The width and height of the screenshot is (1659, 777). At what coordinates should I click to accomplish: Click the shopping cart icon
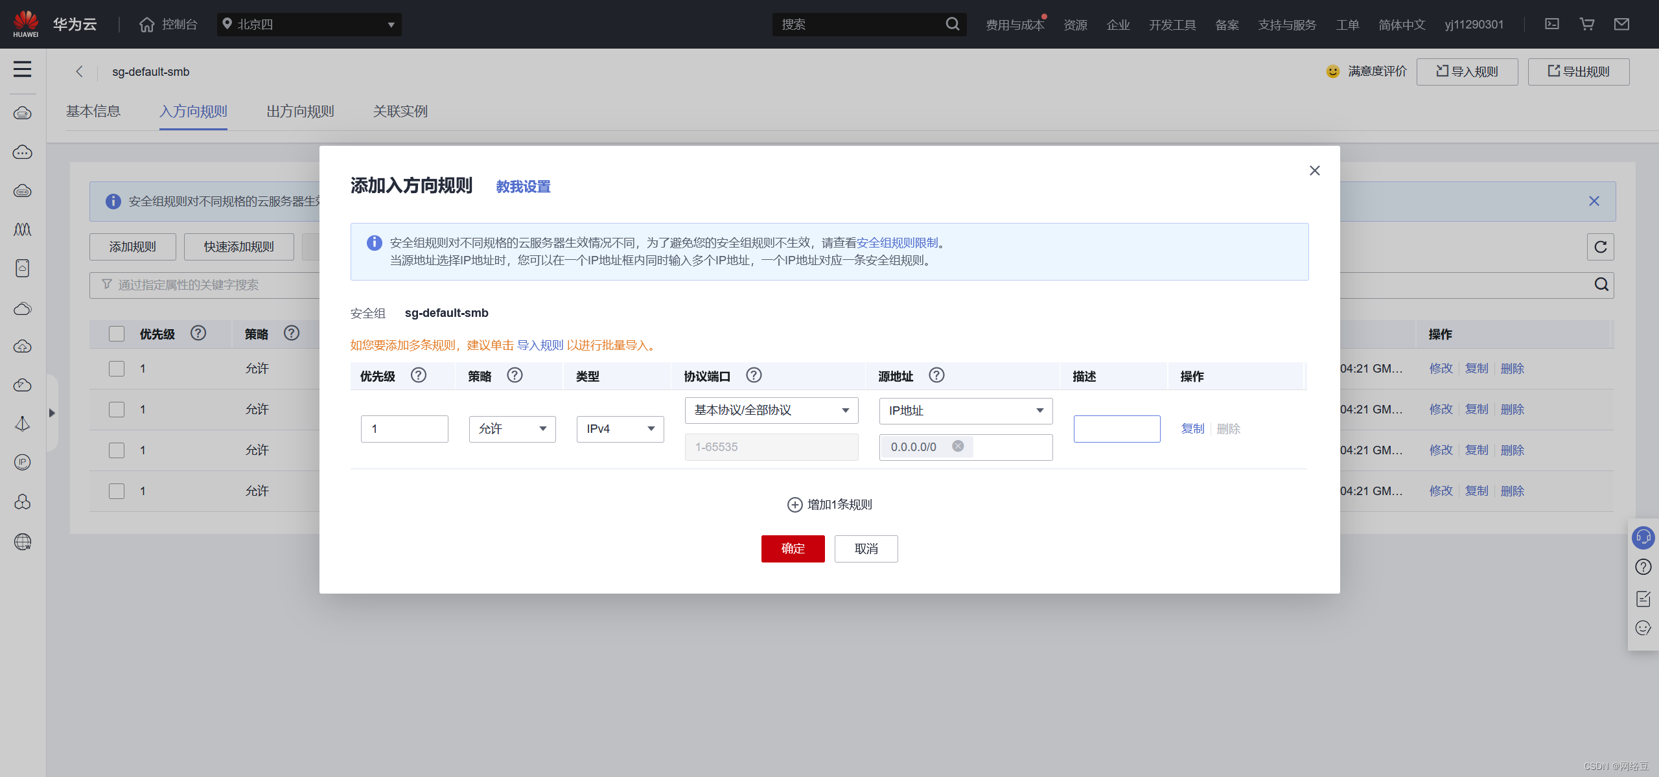click(1587, 24)
